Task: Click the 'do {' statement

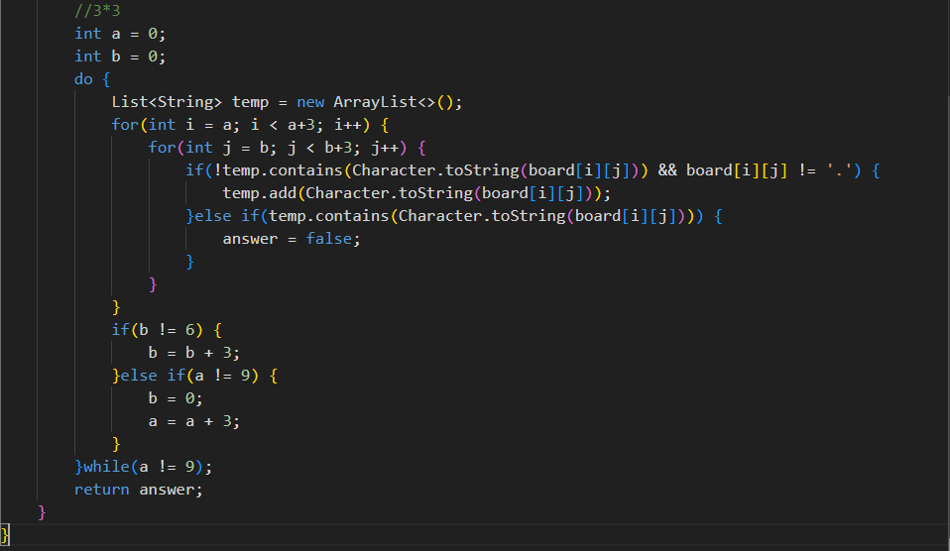Action: click(x=92, y=79)
